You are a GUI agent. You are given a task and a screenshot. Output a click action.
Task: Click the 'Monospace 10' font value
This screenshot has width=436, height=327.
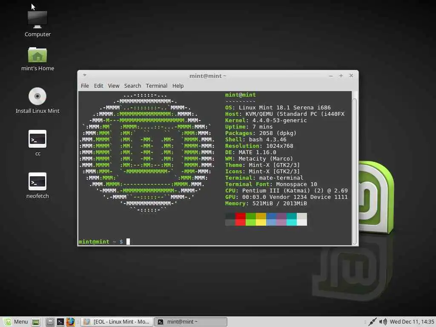coord(296,184)
